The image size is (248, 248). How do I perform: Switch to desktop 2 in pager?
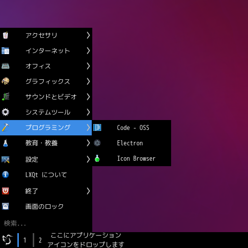40,240
